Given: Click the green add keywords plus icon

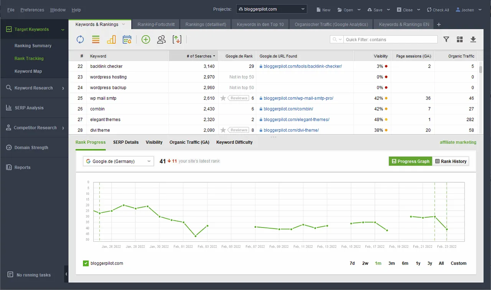Looking at the screenshot, I should [x=146, y=39].
